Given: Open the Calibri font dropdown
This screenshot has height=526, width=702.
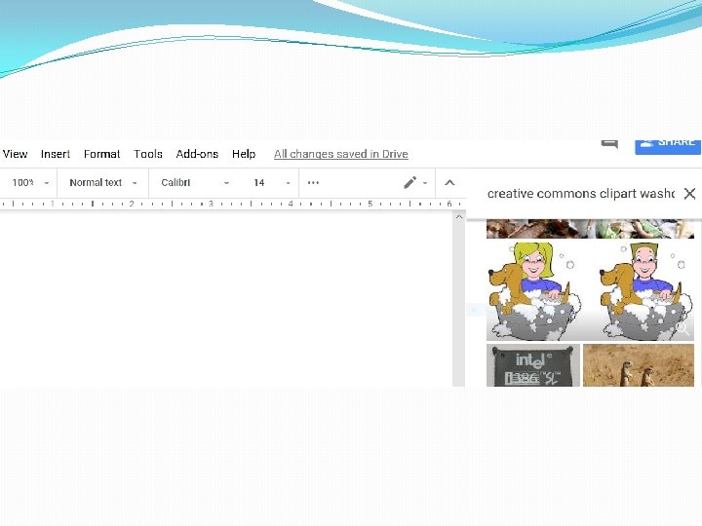Looking at the screenshot, I should coord(195,182).
